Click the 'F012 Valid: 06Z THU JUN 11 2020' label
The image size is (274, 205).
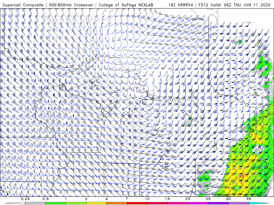point(234,5)
